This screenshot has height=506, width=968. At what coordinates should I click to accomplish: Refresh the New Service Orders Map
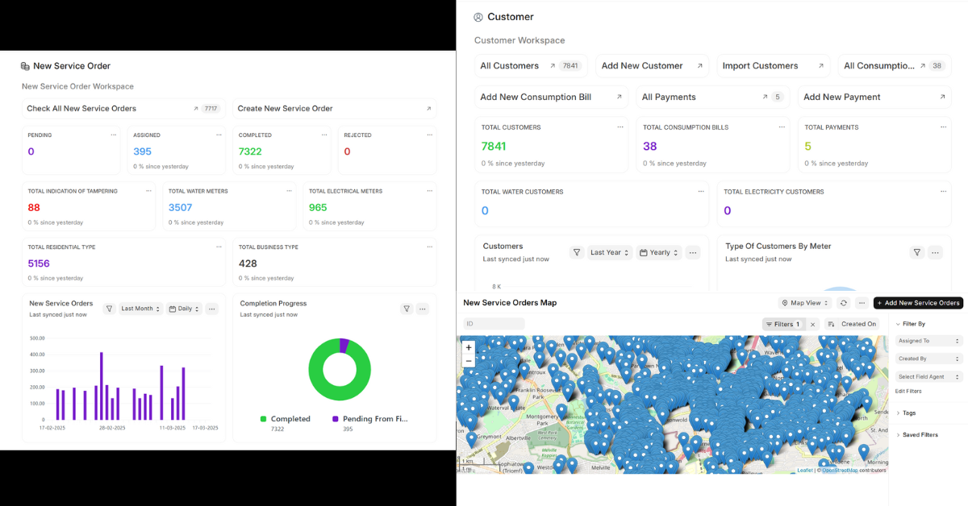(844, 303)
